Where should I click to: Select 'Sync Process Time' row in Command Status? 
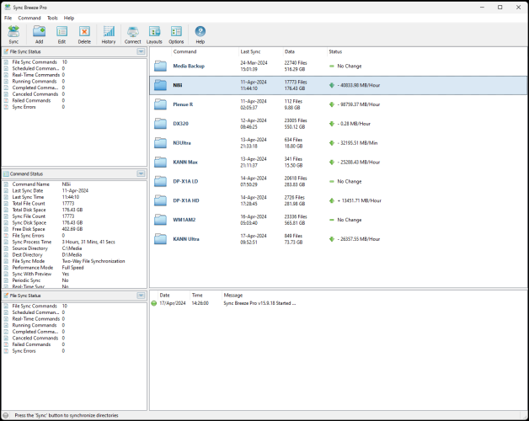[x=32, y=242]
